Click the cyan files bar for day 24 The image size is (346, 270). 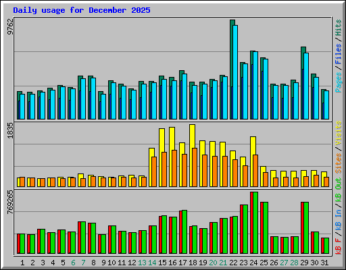[x=255, y=85]
